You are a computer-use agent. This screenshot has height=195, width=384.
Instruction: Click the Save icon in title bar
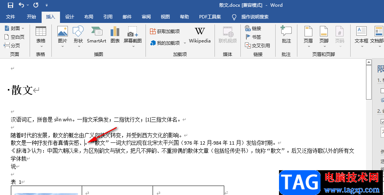click(10, 5)
